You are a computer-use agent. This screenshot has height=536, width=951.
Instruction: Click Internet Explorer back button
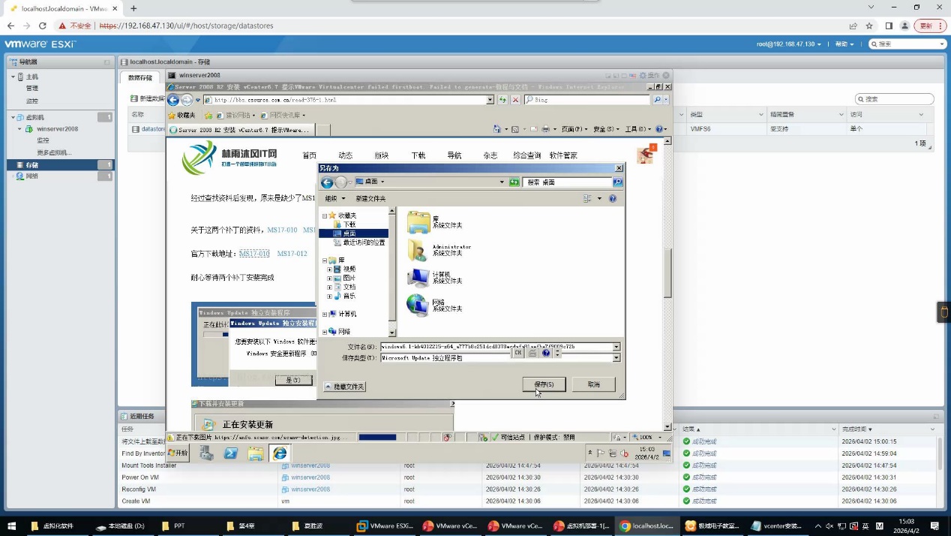tap(173, 100)
